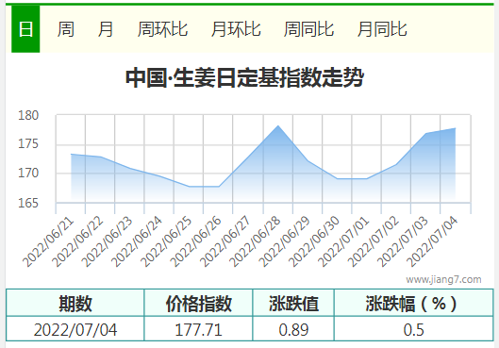
Task: Open the 月环比 tab
Action: click(236, 29)
